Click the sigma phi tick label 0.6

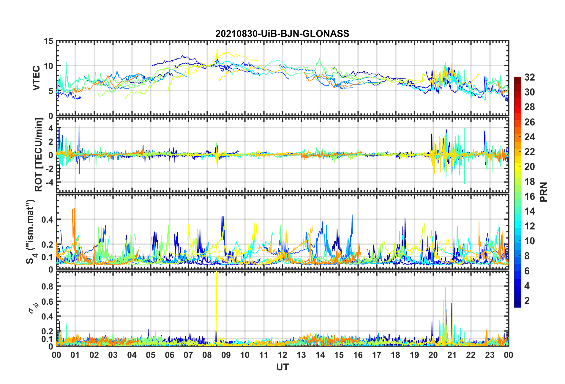[x=47, y=301]
